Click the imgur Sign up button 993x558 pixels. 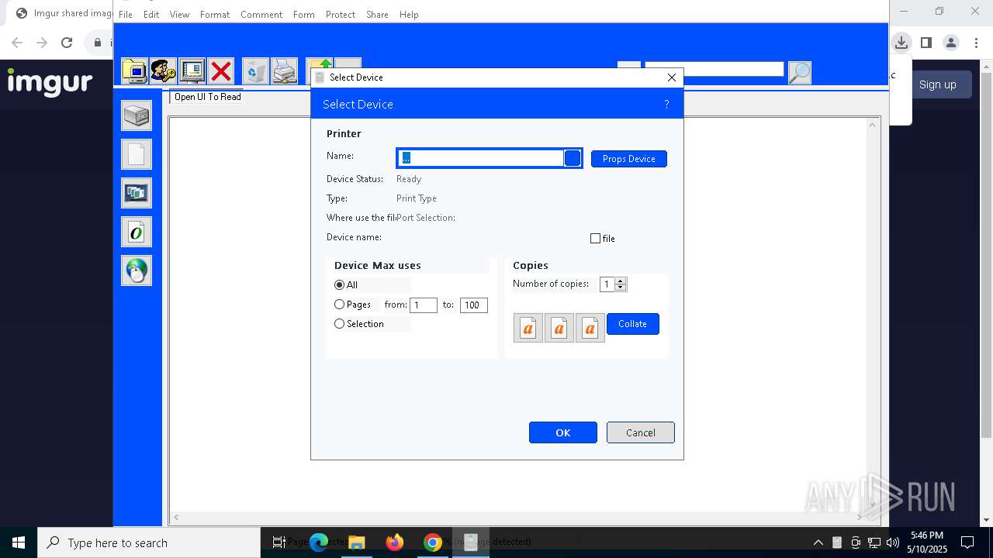[x=938, y=84]
